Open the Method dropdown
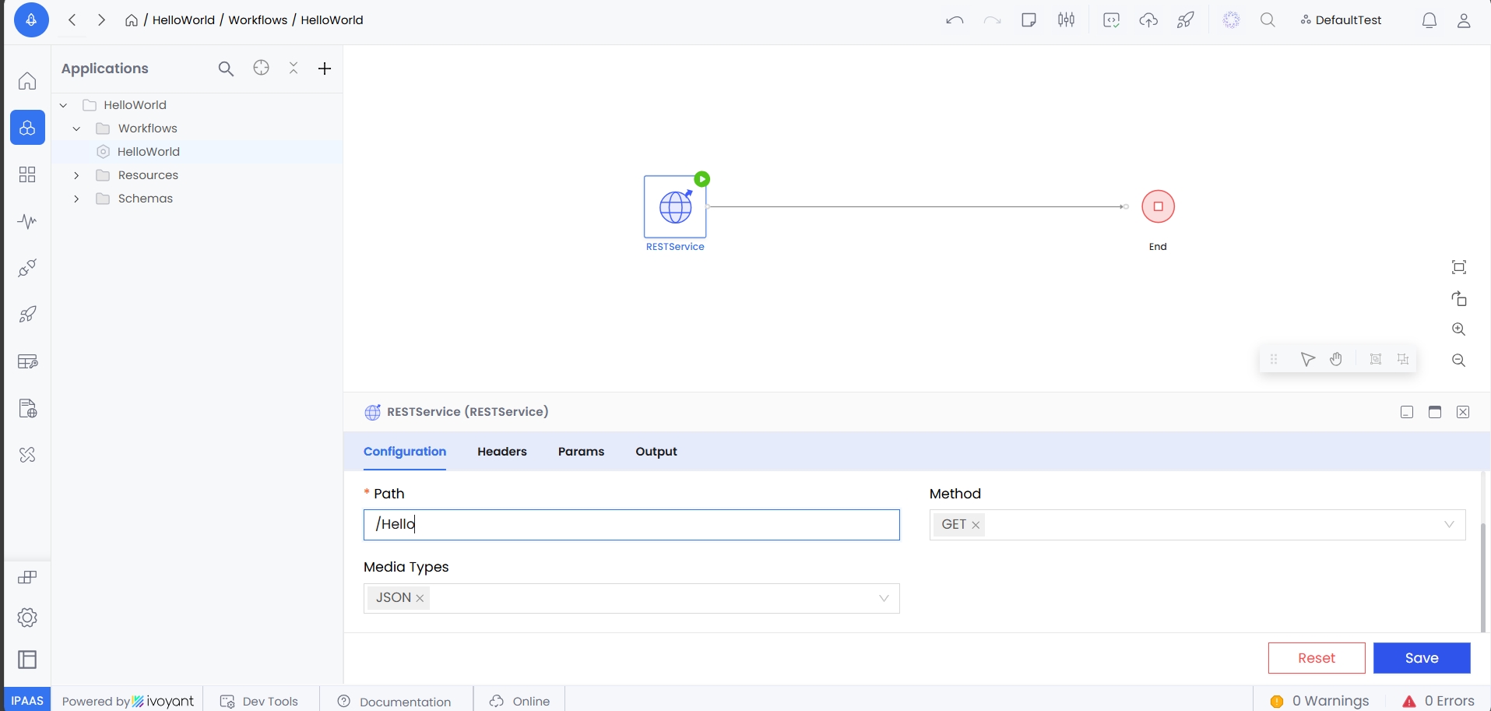The height and width of the screenshot is (711, 1491). point(1448,524)
